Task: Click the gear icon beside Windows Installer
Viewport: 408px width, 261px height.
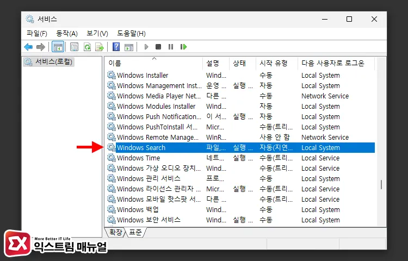Action: 112,75
